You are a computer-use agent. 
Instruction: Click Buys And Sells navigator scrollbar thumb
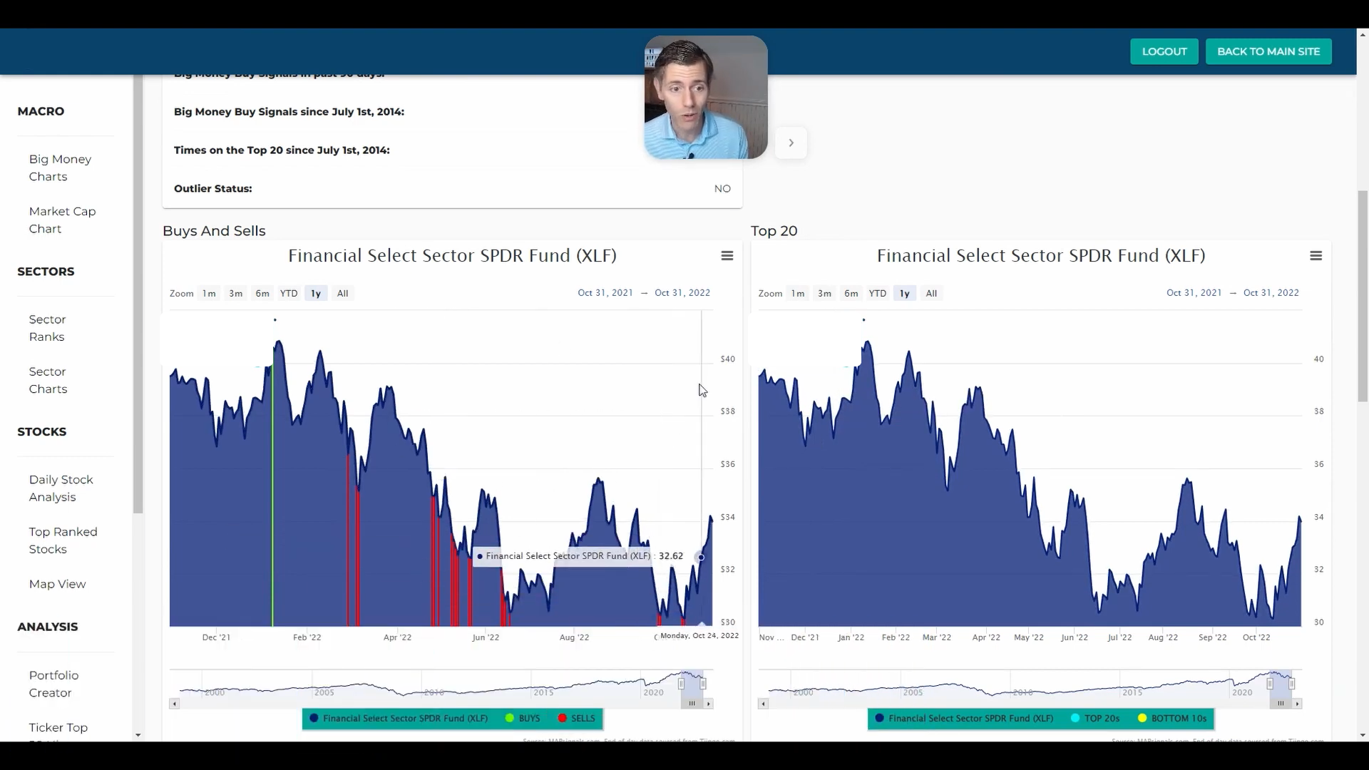coord(692,704)
